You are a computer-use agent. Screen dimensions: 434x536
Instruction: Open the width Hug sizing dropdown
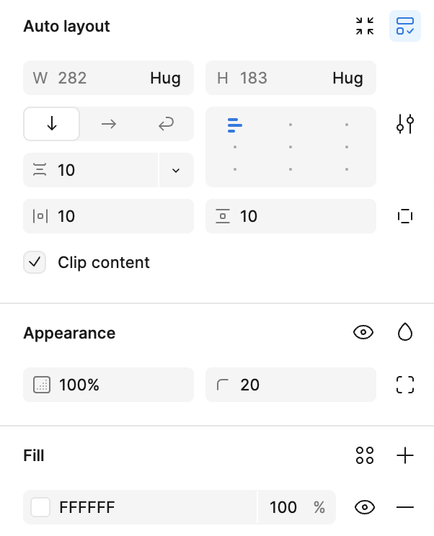pos(165,78)
